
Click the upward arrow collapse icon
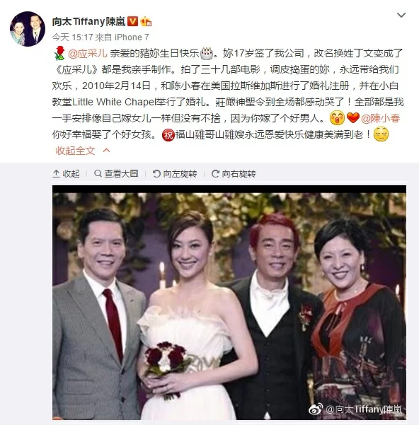pos(56,173)
